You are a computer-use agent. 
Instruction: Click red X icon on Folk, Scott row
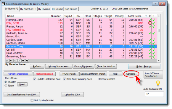pos(150,23)
